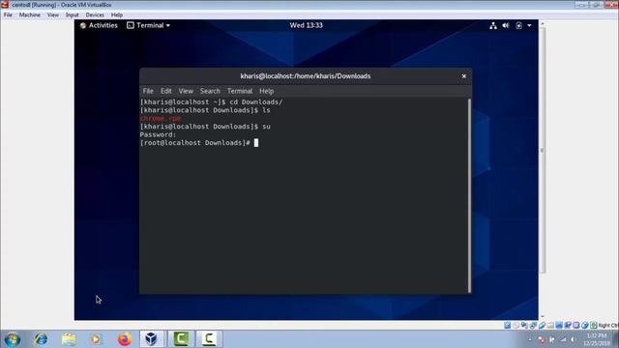Open the VirtualBox Machine menu
The height and width of the screenshot is (348, 619).
(30, 15)
